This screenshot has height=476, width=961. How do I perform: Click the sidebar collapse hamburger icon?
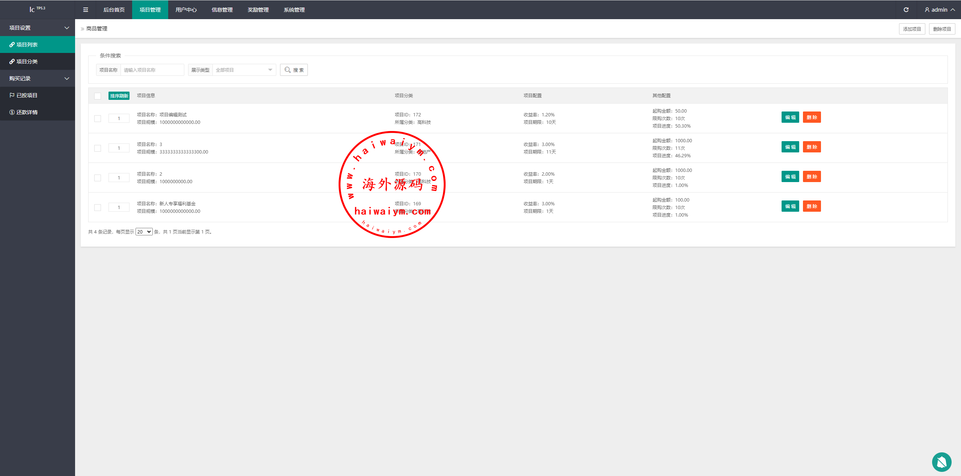pos(86,10)
